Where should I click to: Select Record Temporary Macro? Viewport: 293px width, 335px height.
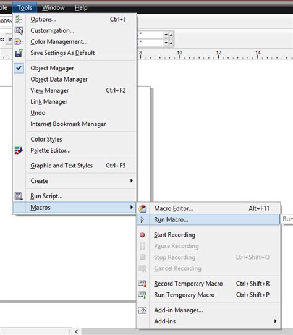click(x=208, y=284)
